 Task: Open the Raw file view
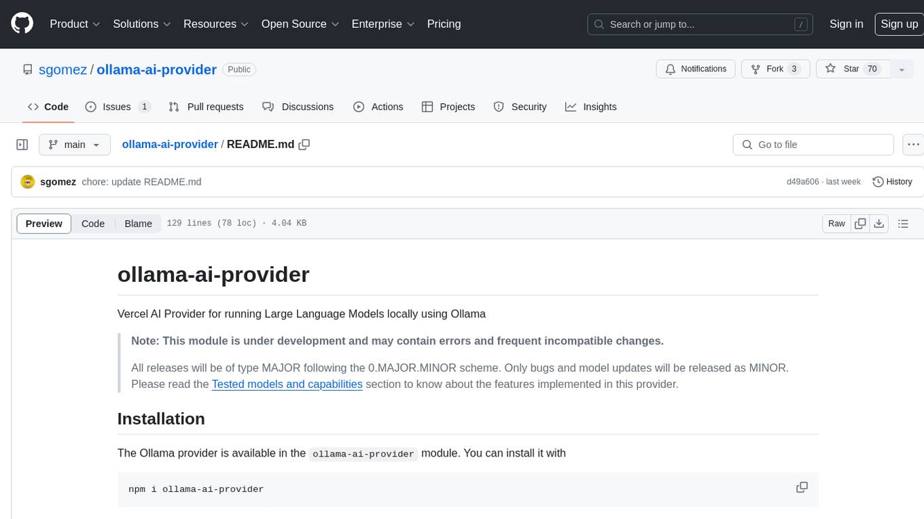(x=836, y=223)
